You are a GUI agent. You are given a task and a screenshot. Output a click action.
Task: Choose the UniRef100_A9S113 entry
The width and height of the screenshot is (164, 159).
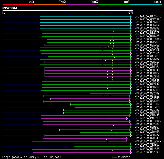click(147, 96)
